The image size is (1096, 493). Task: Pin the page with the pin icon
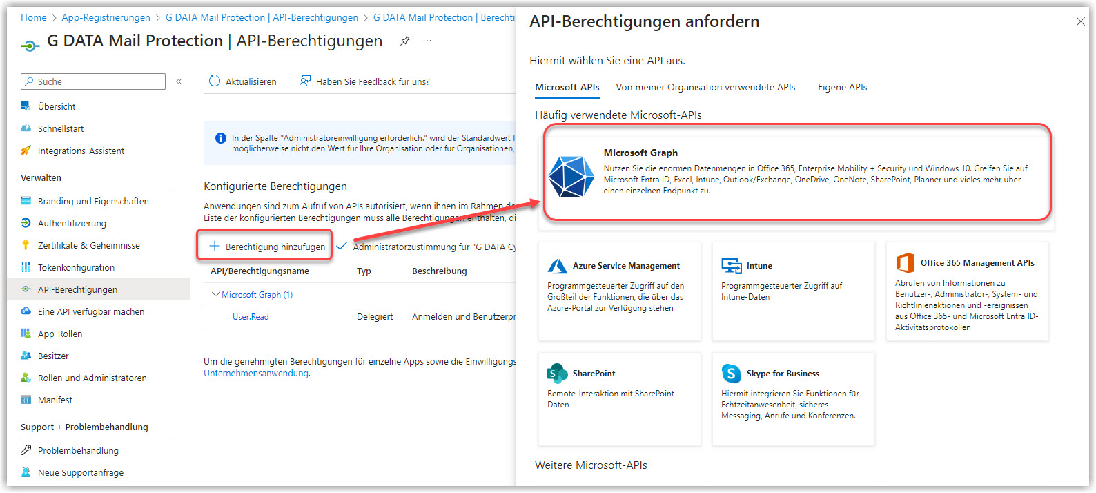coord(405,41)
